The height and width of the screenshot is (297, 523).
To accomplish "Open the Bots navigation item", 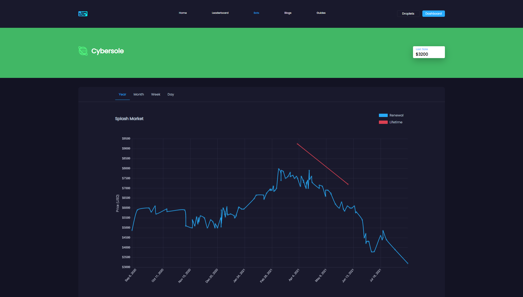I will [x=256, y=13].
